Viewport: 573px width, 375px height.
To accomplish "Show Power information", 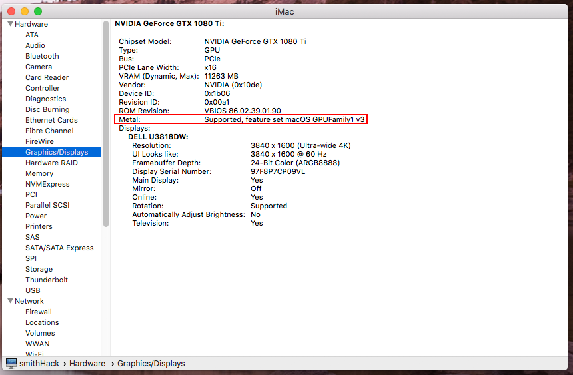I will [x=36, y=216].
